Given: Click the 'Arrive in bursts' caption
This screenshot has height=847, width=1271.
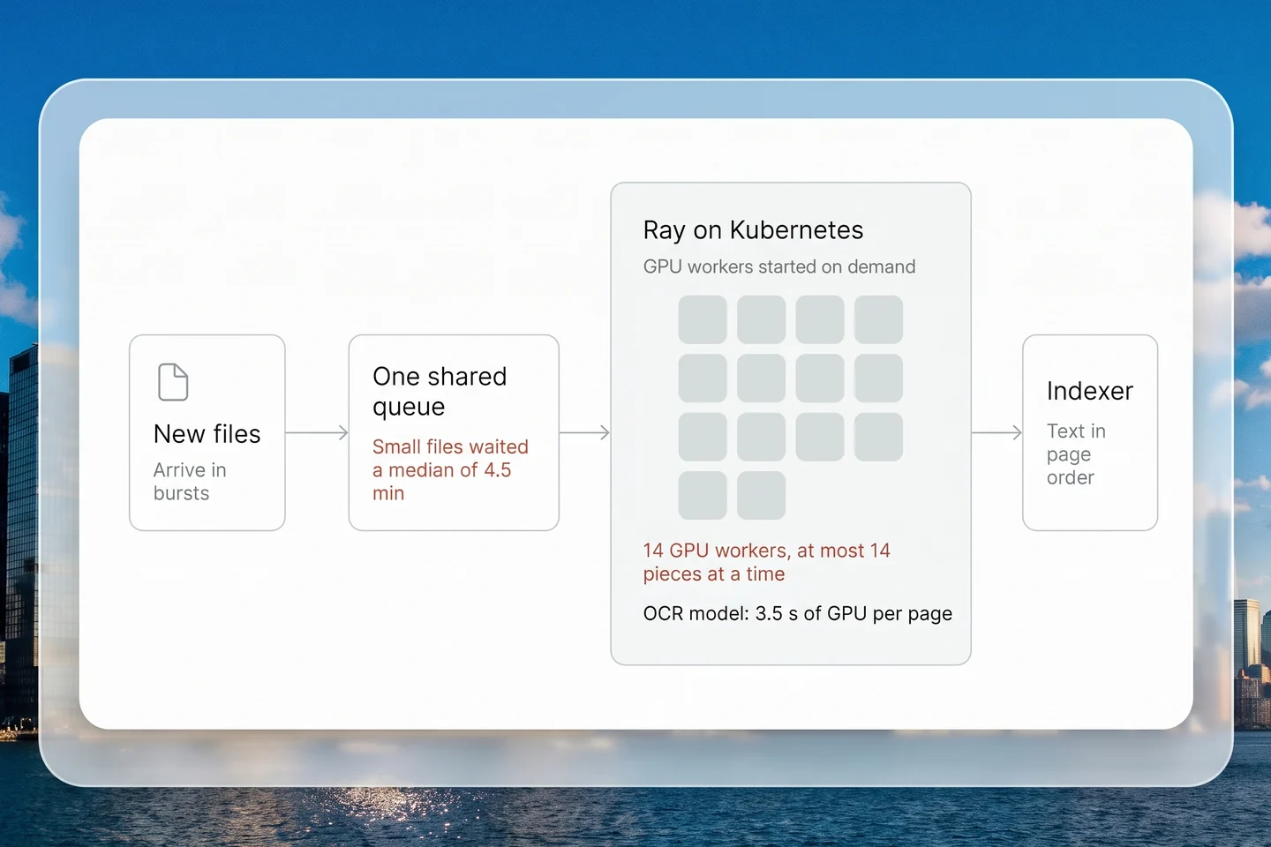Looking at the screenshot, I should (x=190, y=482).
